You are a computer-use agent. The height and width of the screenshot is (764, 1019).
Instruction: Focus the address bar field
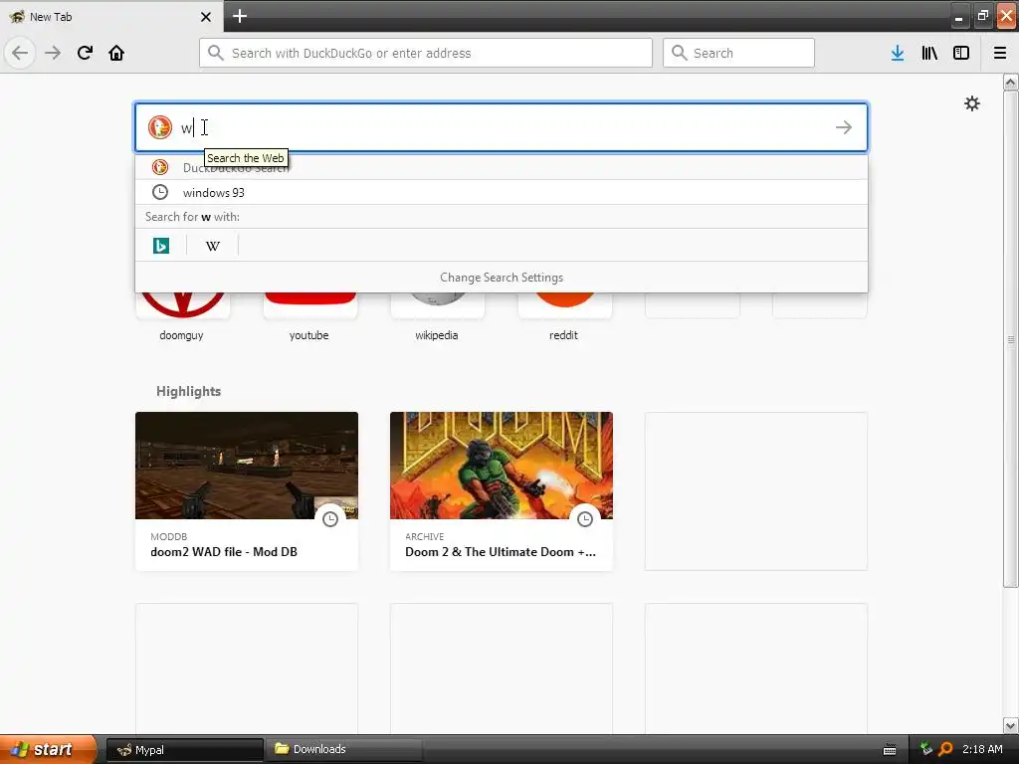(x=426, y=53)
